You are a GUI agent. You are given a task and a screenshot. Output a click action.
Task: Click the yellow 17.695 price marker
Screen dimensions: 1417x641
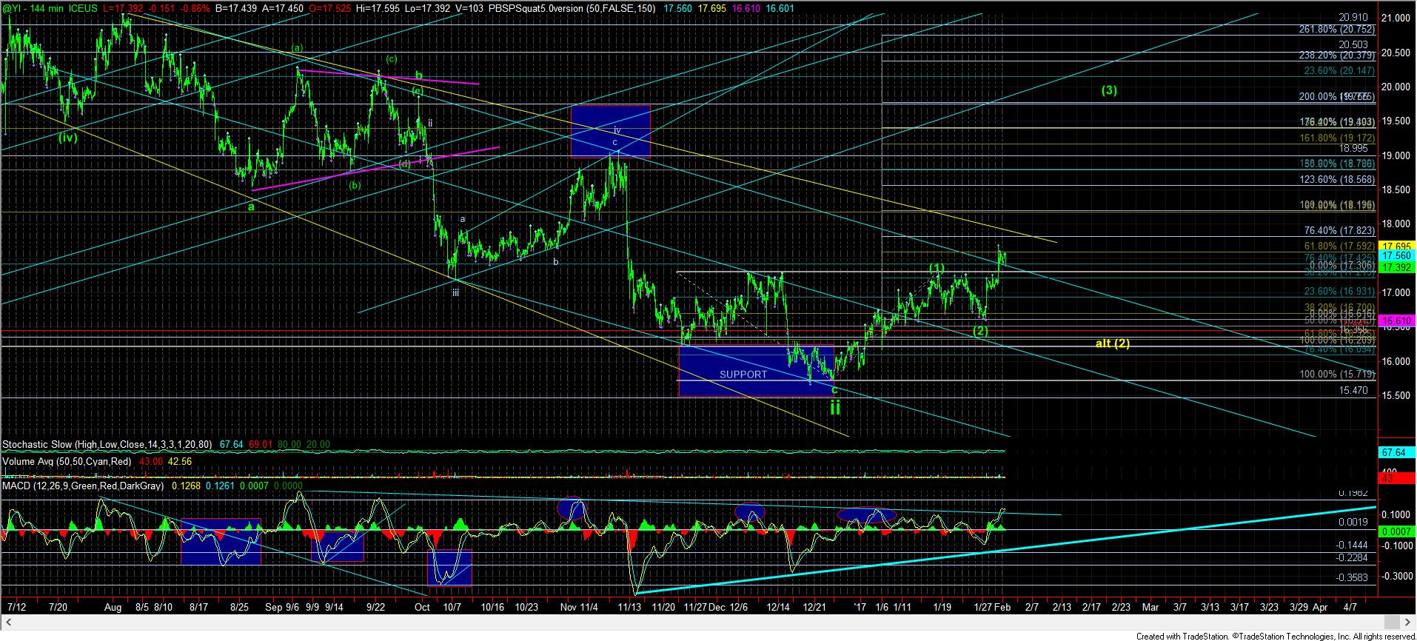coord(1396,246)
